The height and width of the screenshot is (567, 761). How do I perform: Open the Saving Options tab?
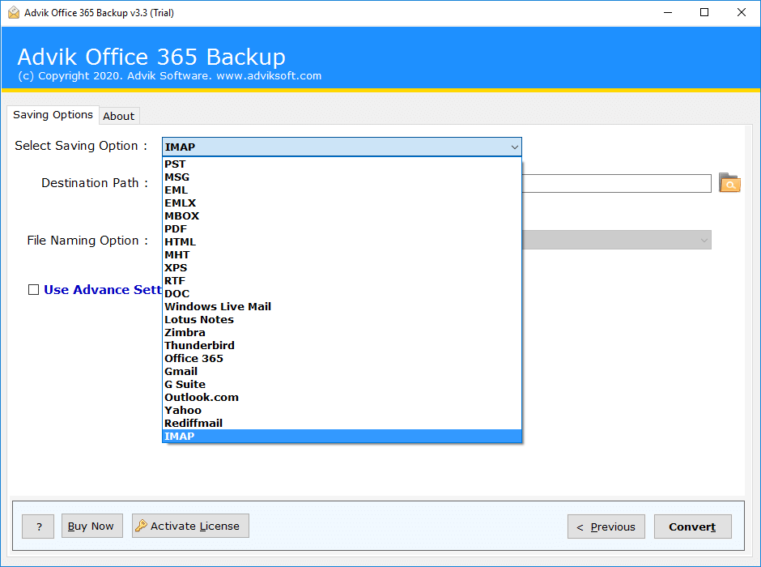pos(53,114)
